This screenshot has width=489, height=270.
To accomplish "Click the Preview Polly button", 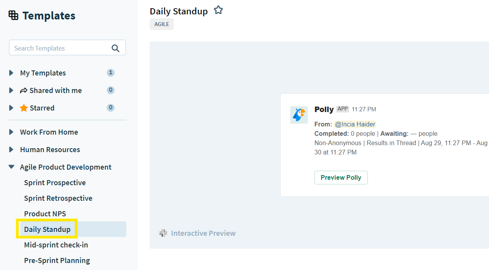I will [x=341, y=177].
